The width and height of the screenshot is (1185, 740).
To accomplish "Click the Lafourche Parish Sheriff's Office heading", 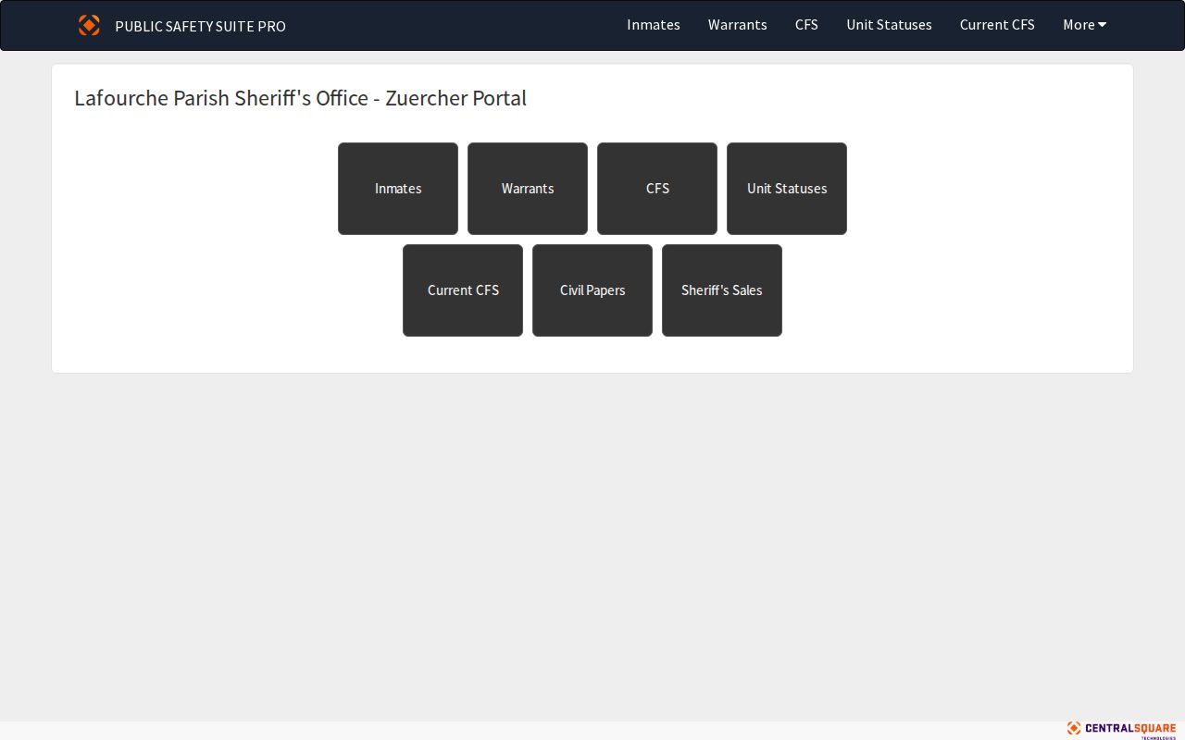I will tap(300, 98).
